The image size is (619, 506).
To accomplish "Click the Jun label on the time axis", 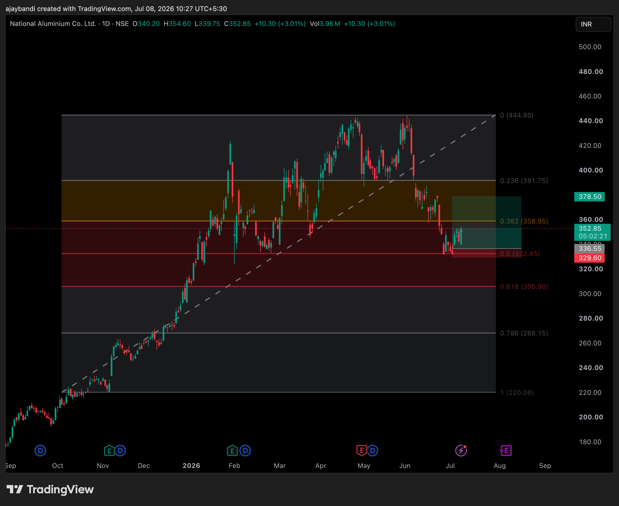I will pyautogui.click(x=405, y=466).
